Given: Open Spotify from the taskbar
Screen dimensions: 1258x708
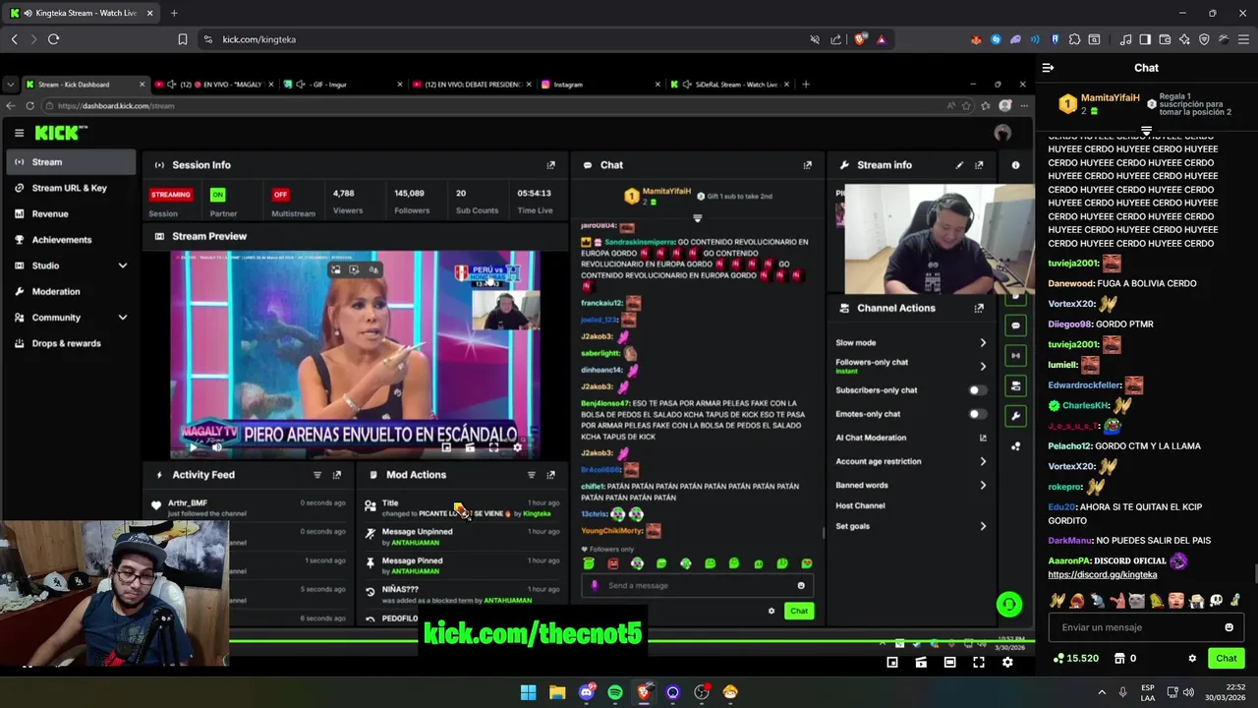Looking at the screenshot, I should 615,692.
